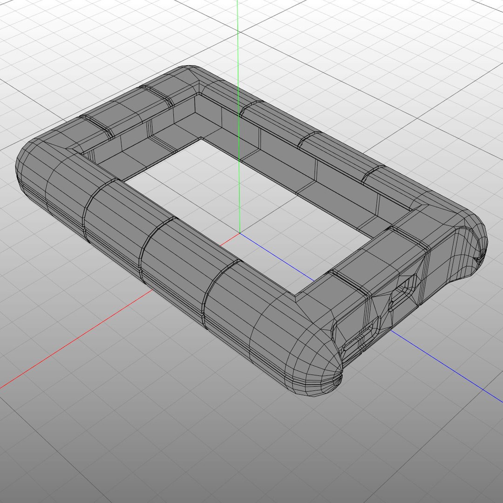The height and width of the screenshot is (503, 503).
Task: Click the blue axis line past the model
Action: [x=446, y=366]
